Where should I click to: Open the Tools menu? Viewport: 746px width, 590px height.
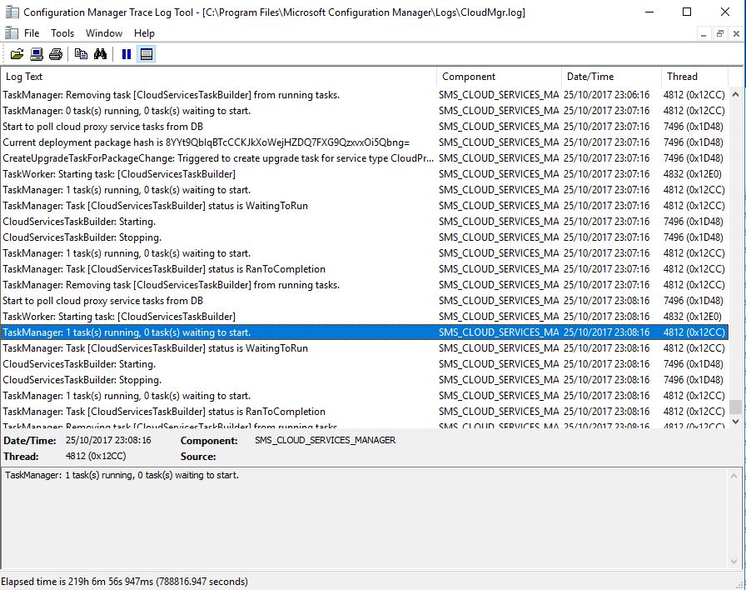[x=62, y=33]
